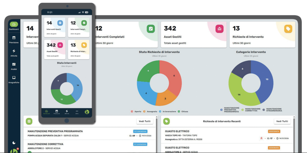The height and width of the screenshot is (153, 307).
Task: Toggle Manutenzione Correttiva legend entry
Action: tap(251, 110)
